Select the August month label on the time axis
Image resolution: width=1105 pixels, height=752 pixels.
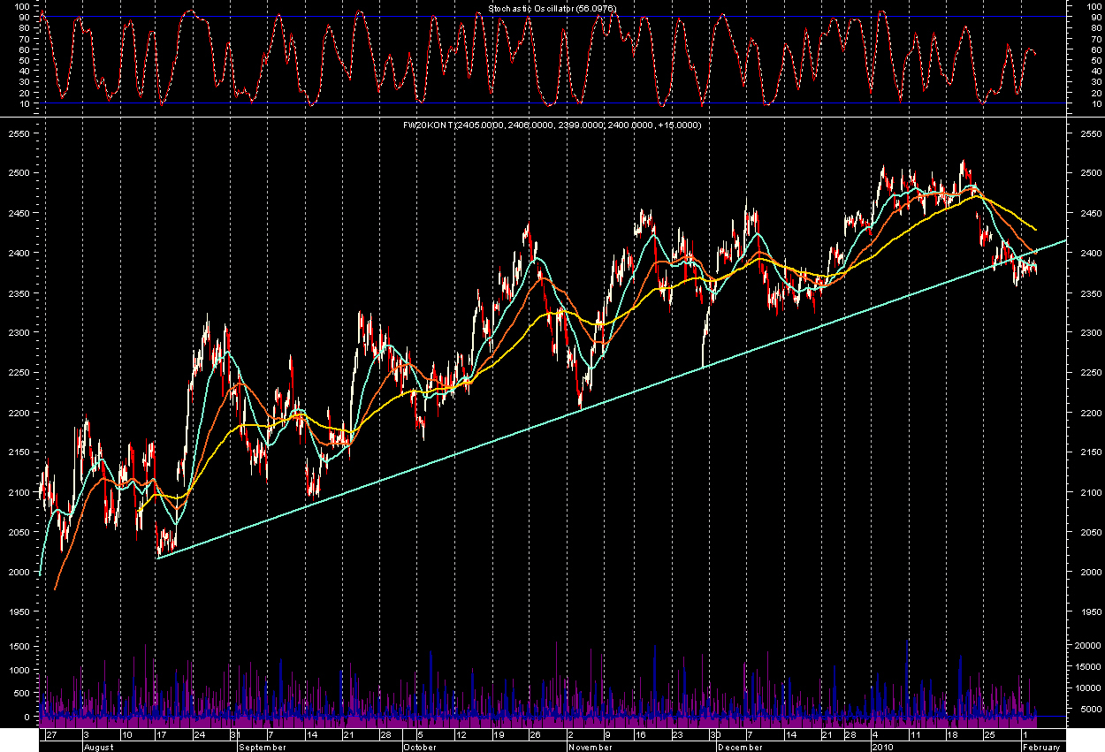click(100, 747)
